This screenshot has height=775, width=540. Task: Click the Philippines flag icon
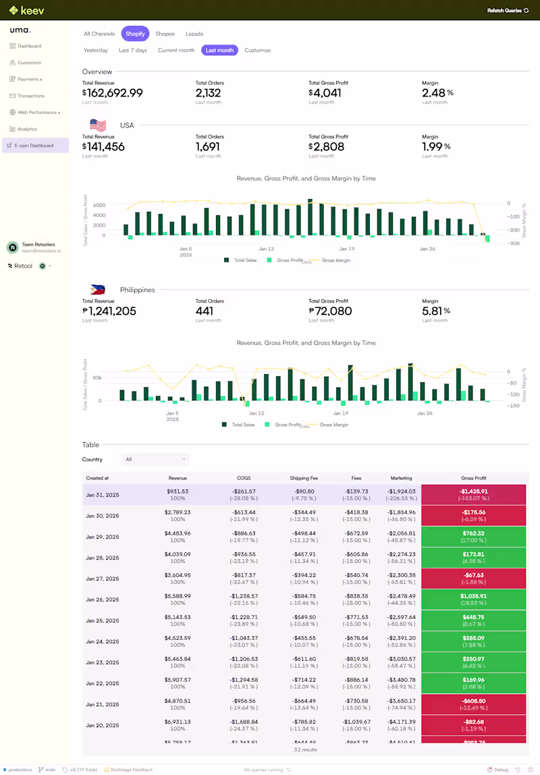pos(98,290)
